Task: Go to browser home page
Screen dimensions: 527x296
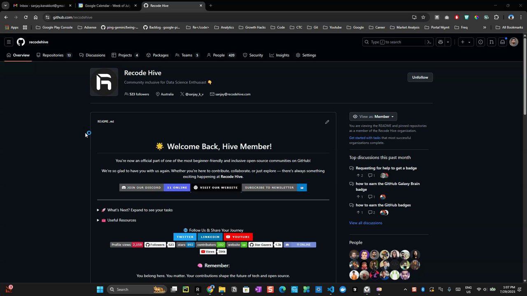Action: pyautogui.click(x=36, y=17)
